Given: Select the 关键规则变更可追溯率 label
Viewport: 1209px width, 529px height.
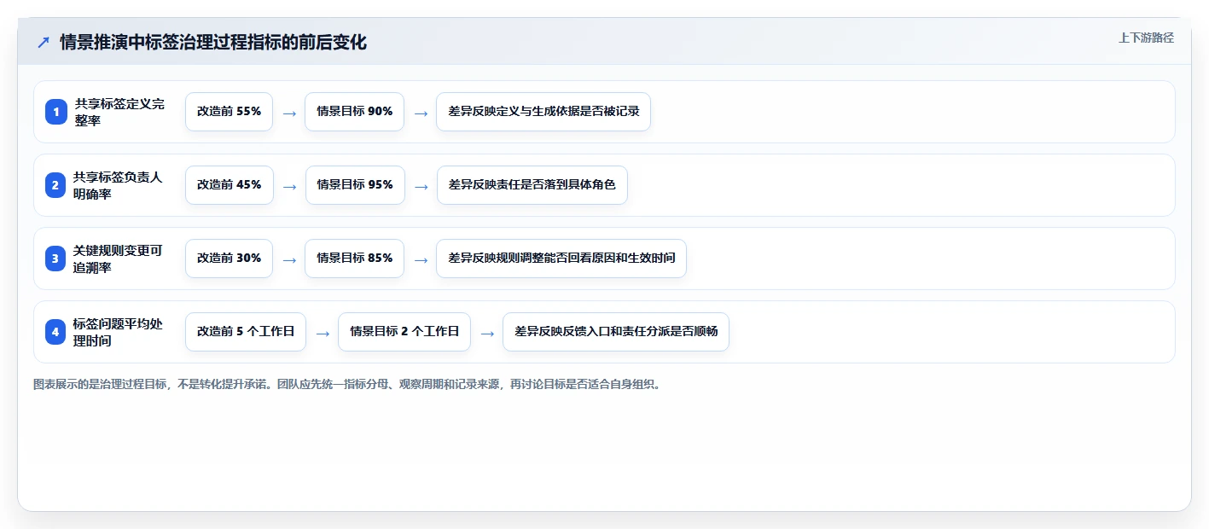Looking at the screenshot, I should point(118,259).
